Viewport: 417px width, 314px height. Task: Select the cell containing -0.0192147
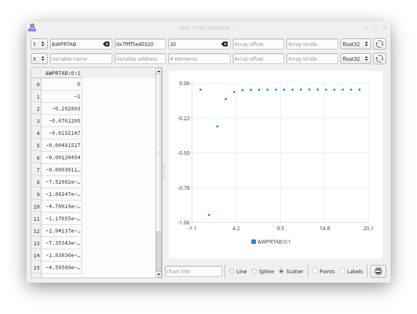pyautogui.click(x=62, y=133)
